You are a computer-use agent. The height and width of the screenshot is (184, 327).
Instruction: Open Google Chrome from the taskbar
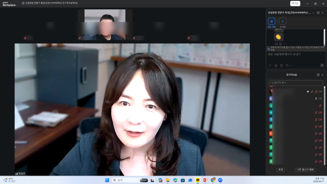coord(213,180)
